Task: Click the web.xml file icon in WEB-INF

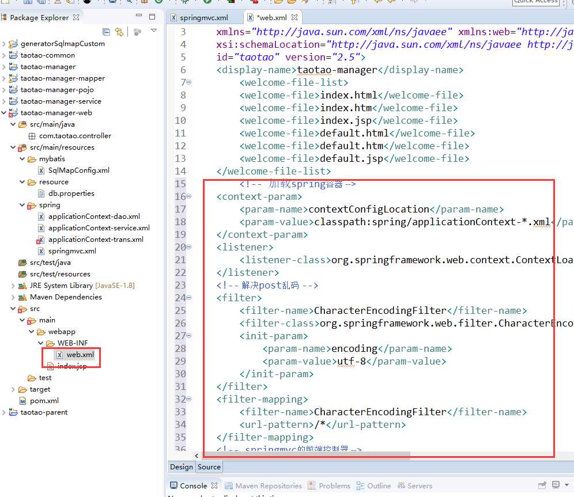Action: pos(60,355)
